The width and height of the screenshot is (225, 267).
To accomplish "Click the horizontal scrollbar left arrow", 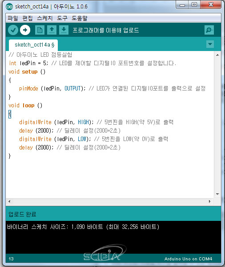I will point(9,202).
